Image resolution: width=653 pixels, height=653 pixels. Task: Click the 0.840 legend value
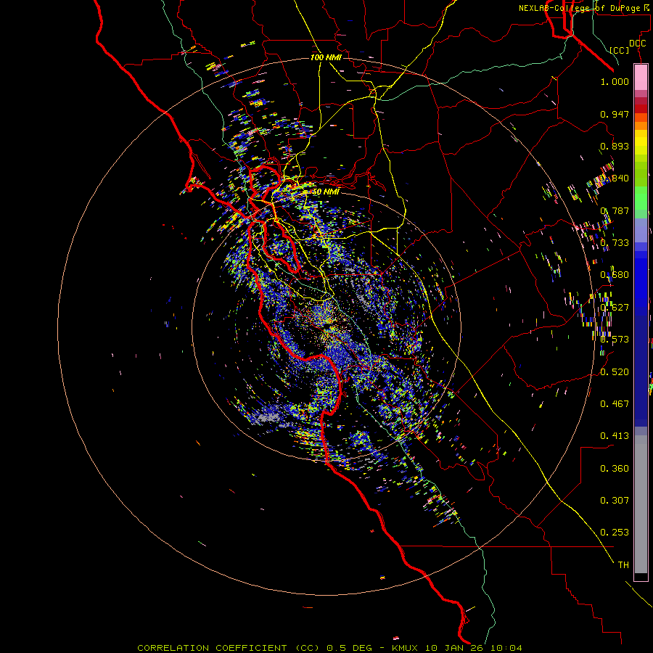pyautogui.click(x=615, y=178)
